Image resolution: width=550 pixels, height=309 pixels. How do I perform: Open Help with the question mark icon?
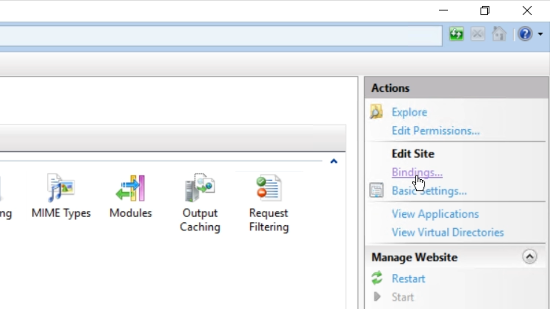[x=525, y=34]
